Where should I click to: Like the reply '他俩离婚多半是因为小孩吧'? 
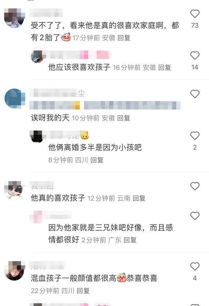[x=195, y=136]
